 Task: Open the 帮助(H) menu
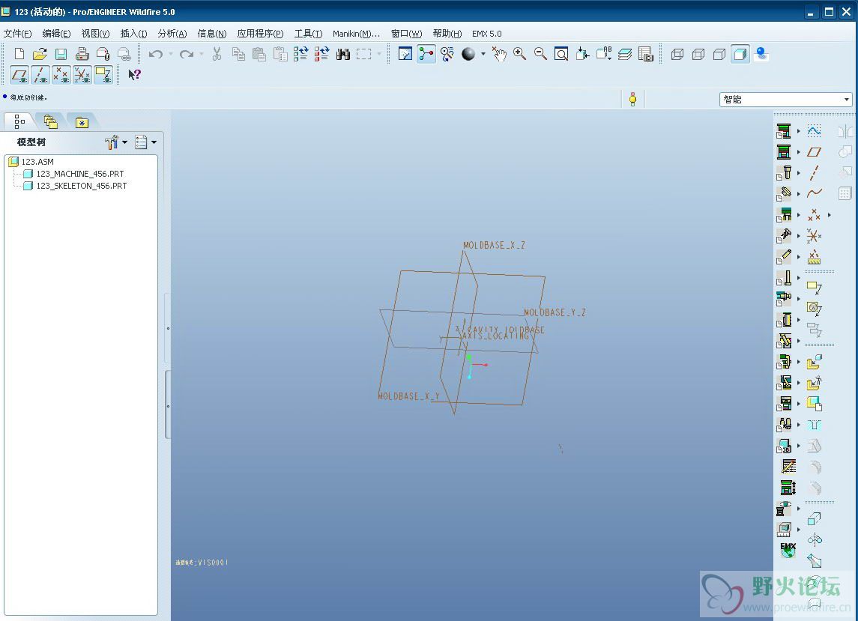[447, 34]
